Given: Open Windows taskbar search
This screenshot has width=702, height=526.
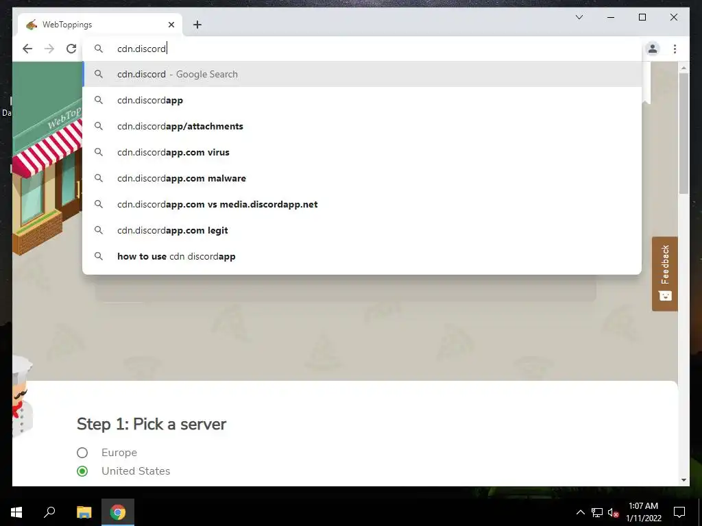Looking at the screenshot, I should 49,512.
